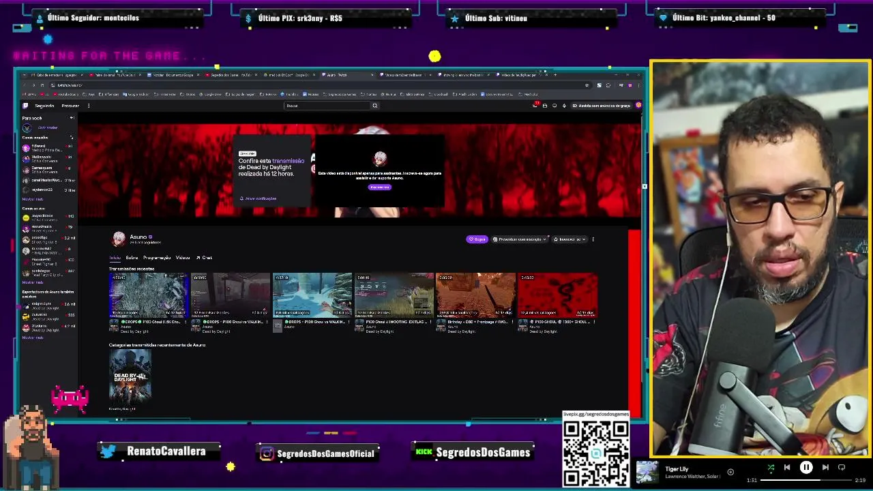Screen dimensions: 873x491
Task: Click the Twitch logo home icon
Action: (25, 106)
